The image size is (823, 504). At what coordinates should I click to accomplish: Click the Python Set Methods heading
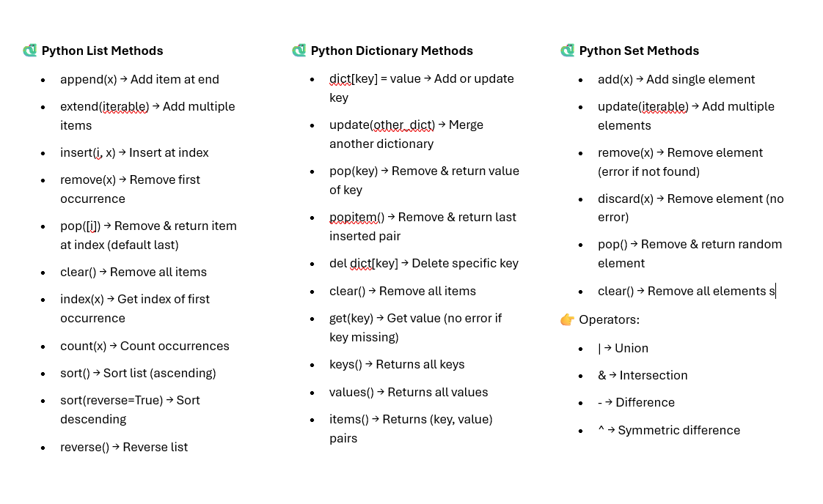point(639,51)
